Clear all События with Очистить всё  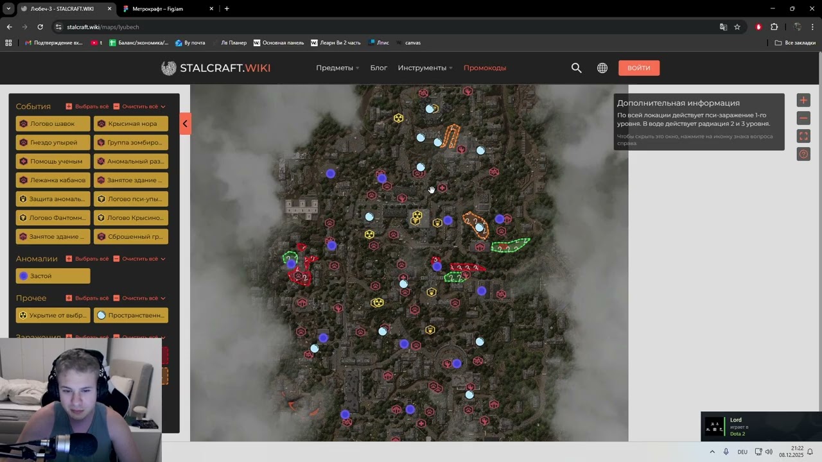point(136,107)
